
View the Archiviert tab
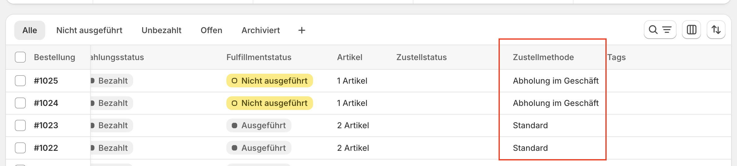click(260, 30)
